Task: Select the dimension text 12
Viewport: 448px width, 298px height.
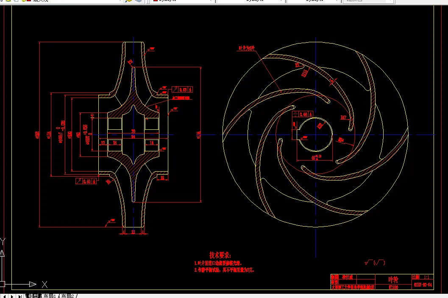Action: click(x=103, y=143)
